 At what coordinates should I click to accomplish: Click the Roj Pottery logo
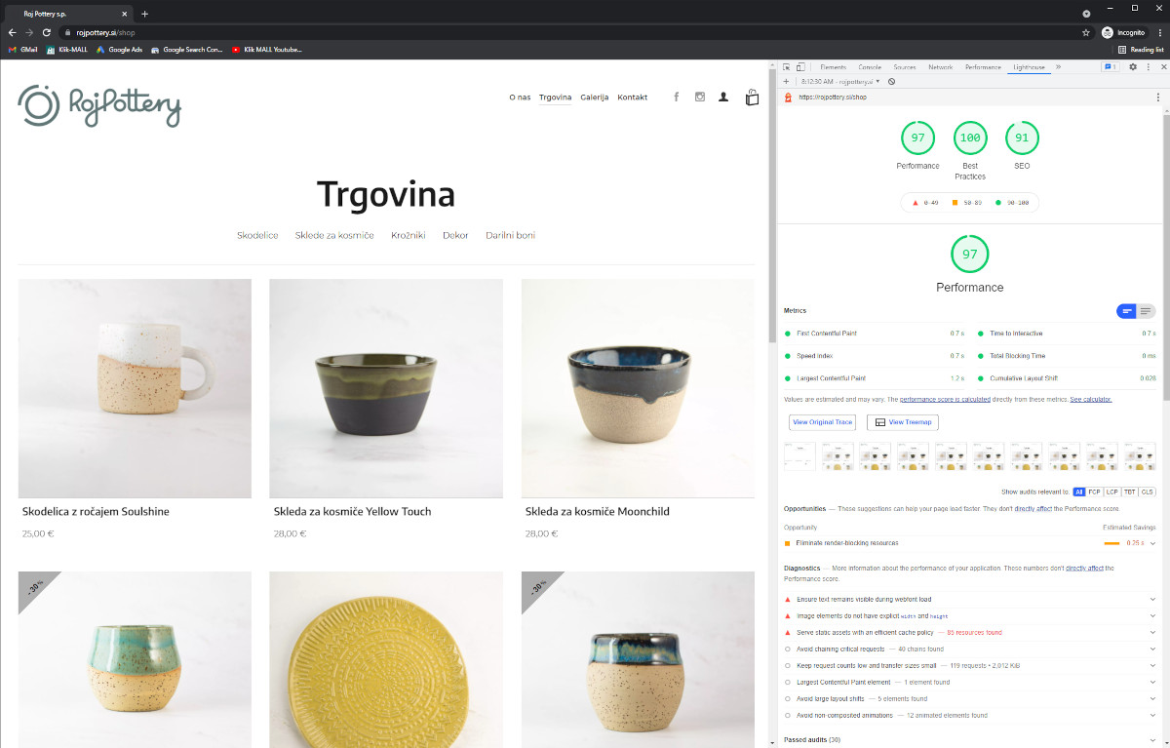tap(99, 105)
